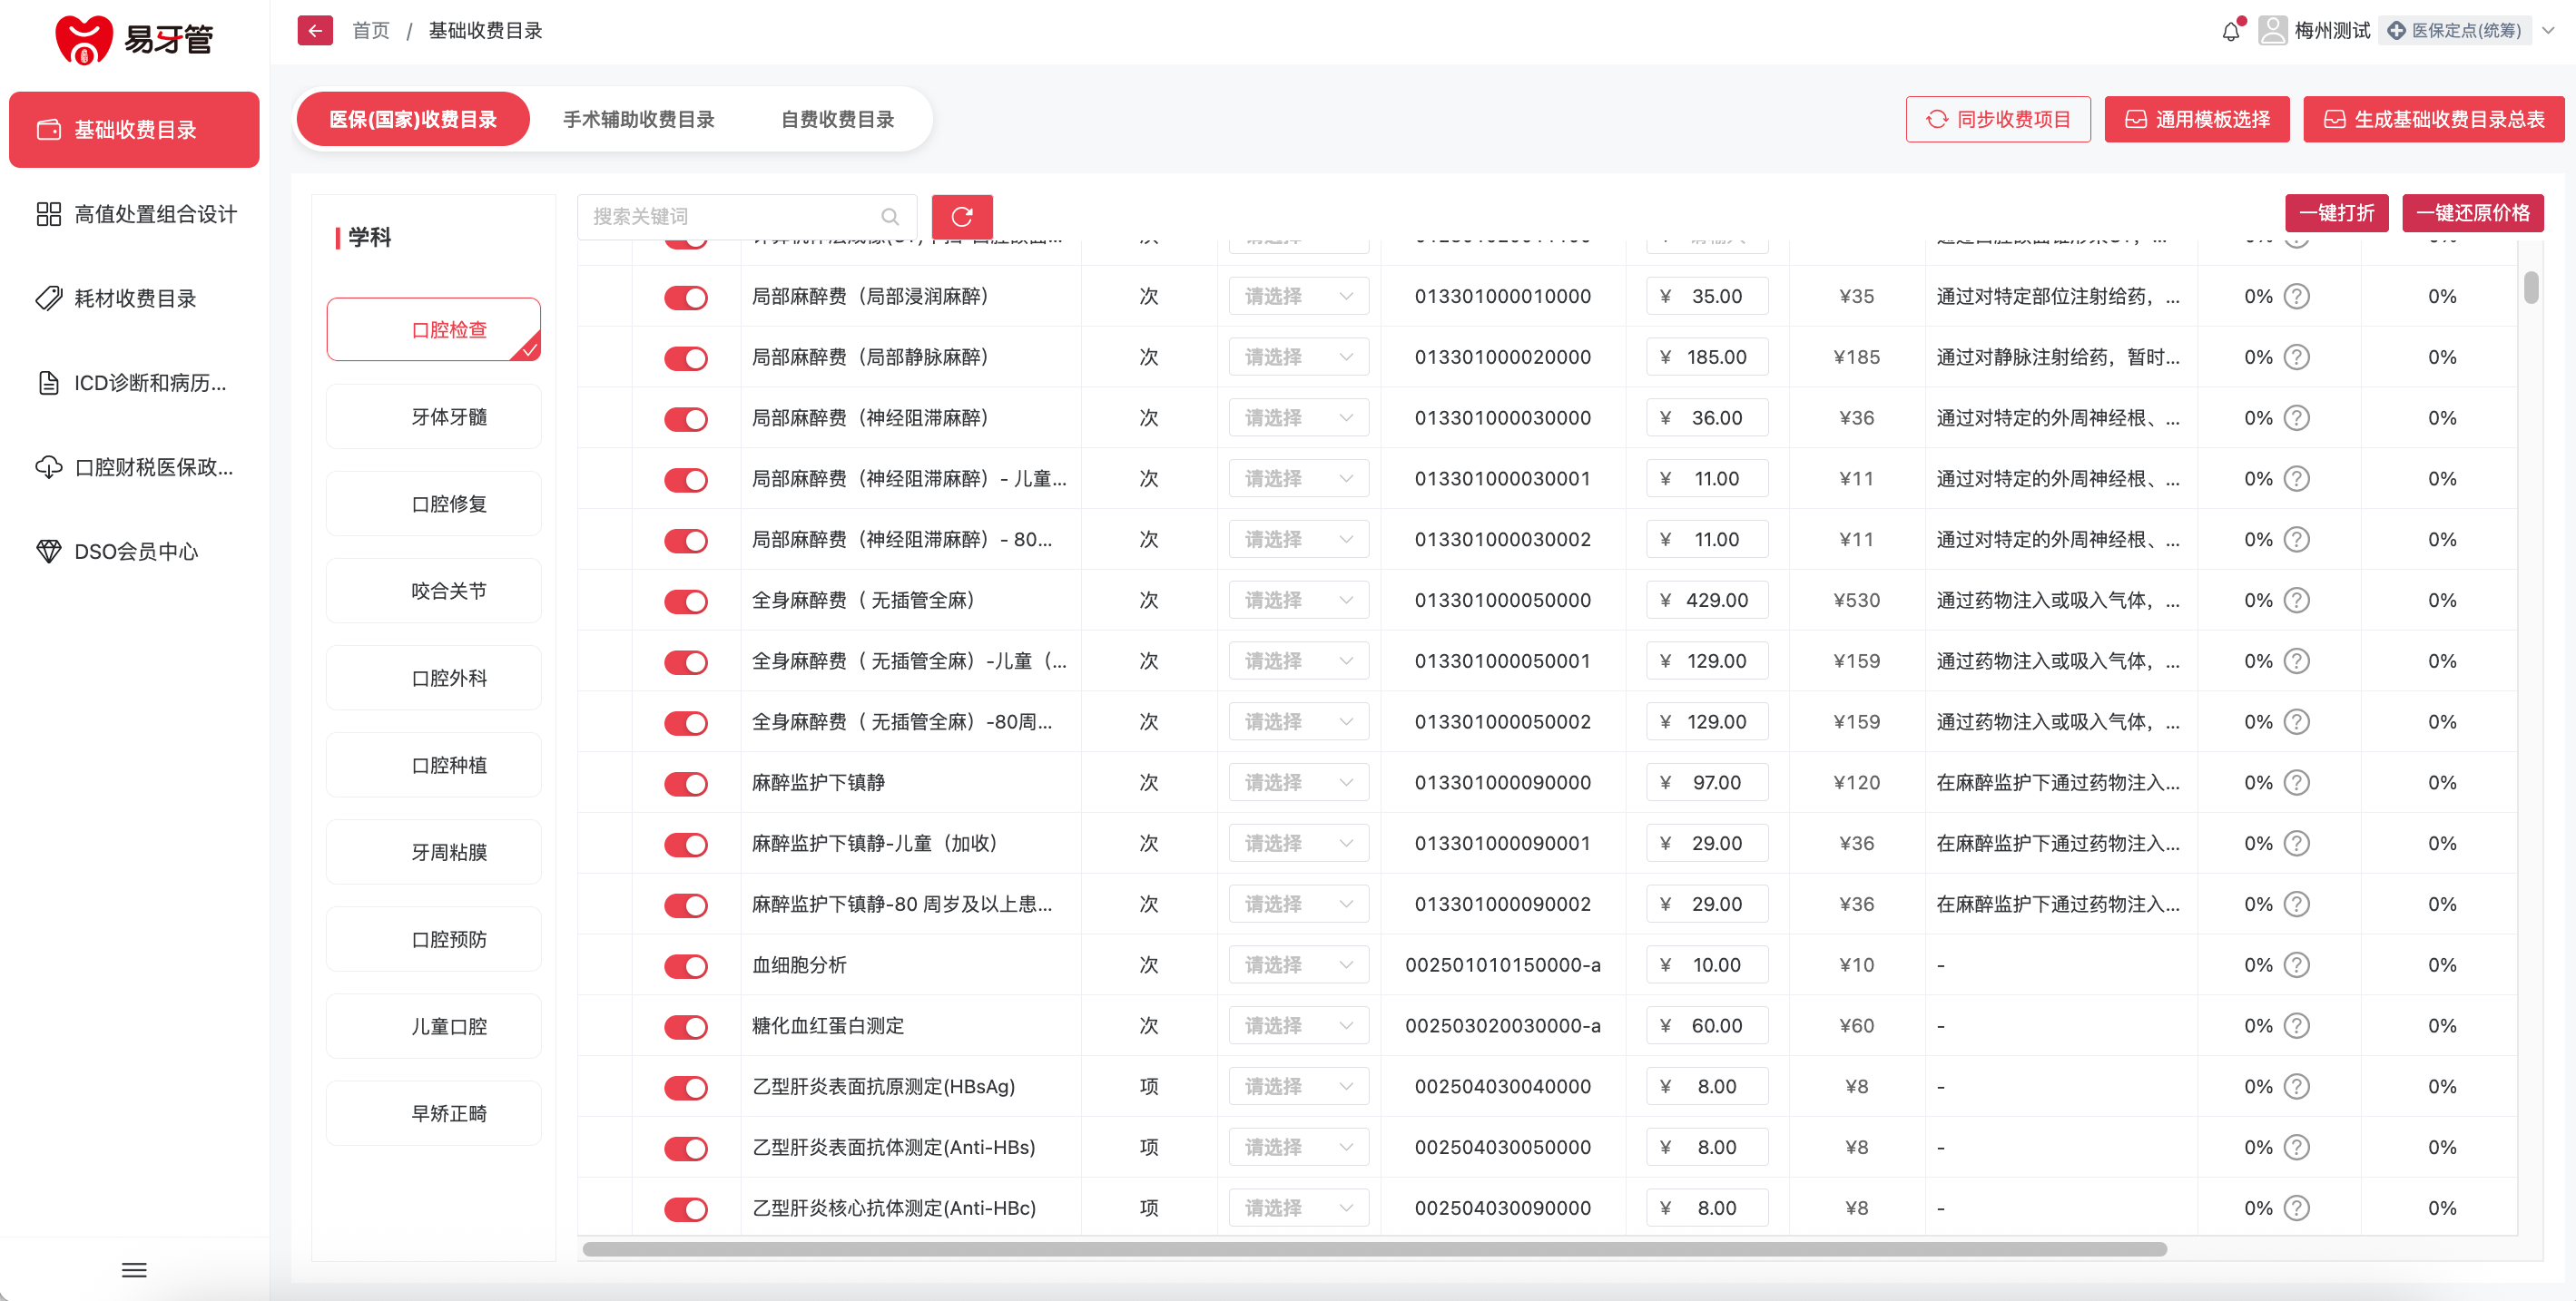This screenshot has width=2576, height=1301.
Task: Toggle switch for 糖化血红蛋白测定
Action: click(686, 1027)
